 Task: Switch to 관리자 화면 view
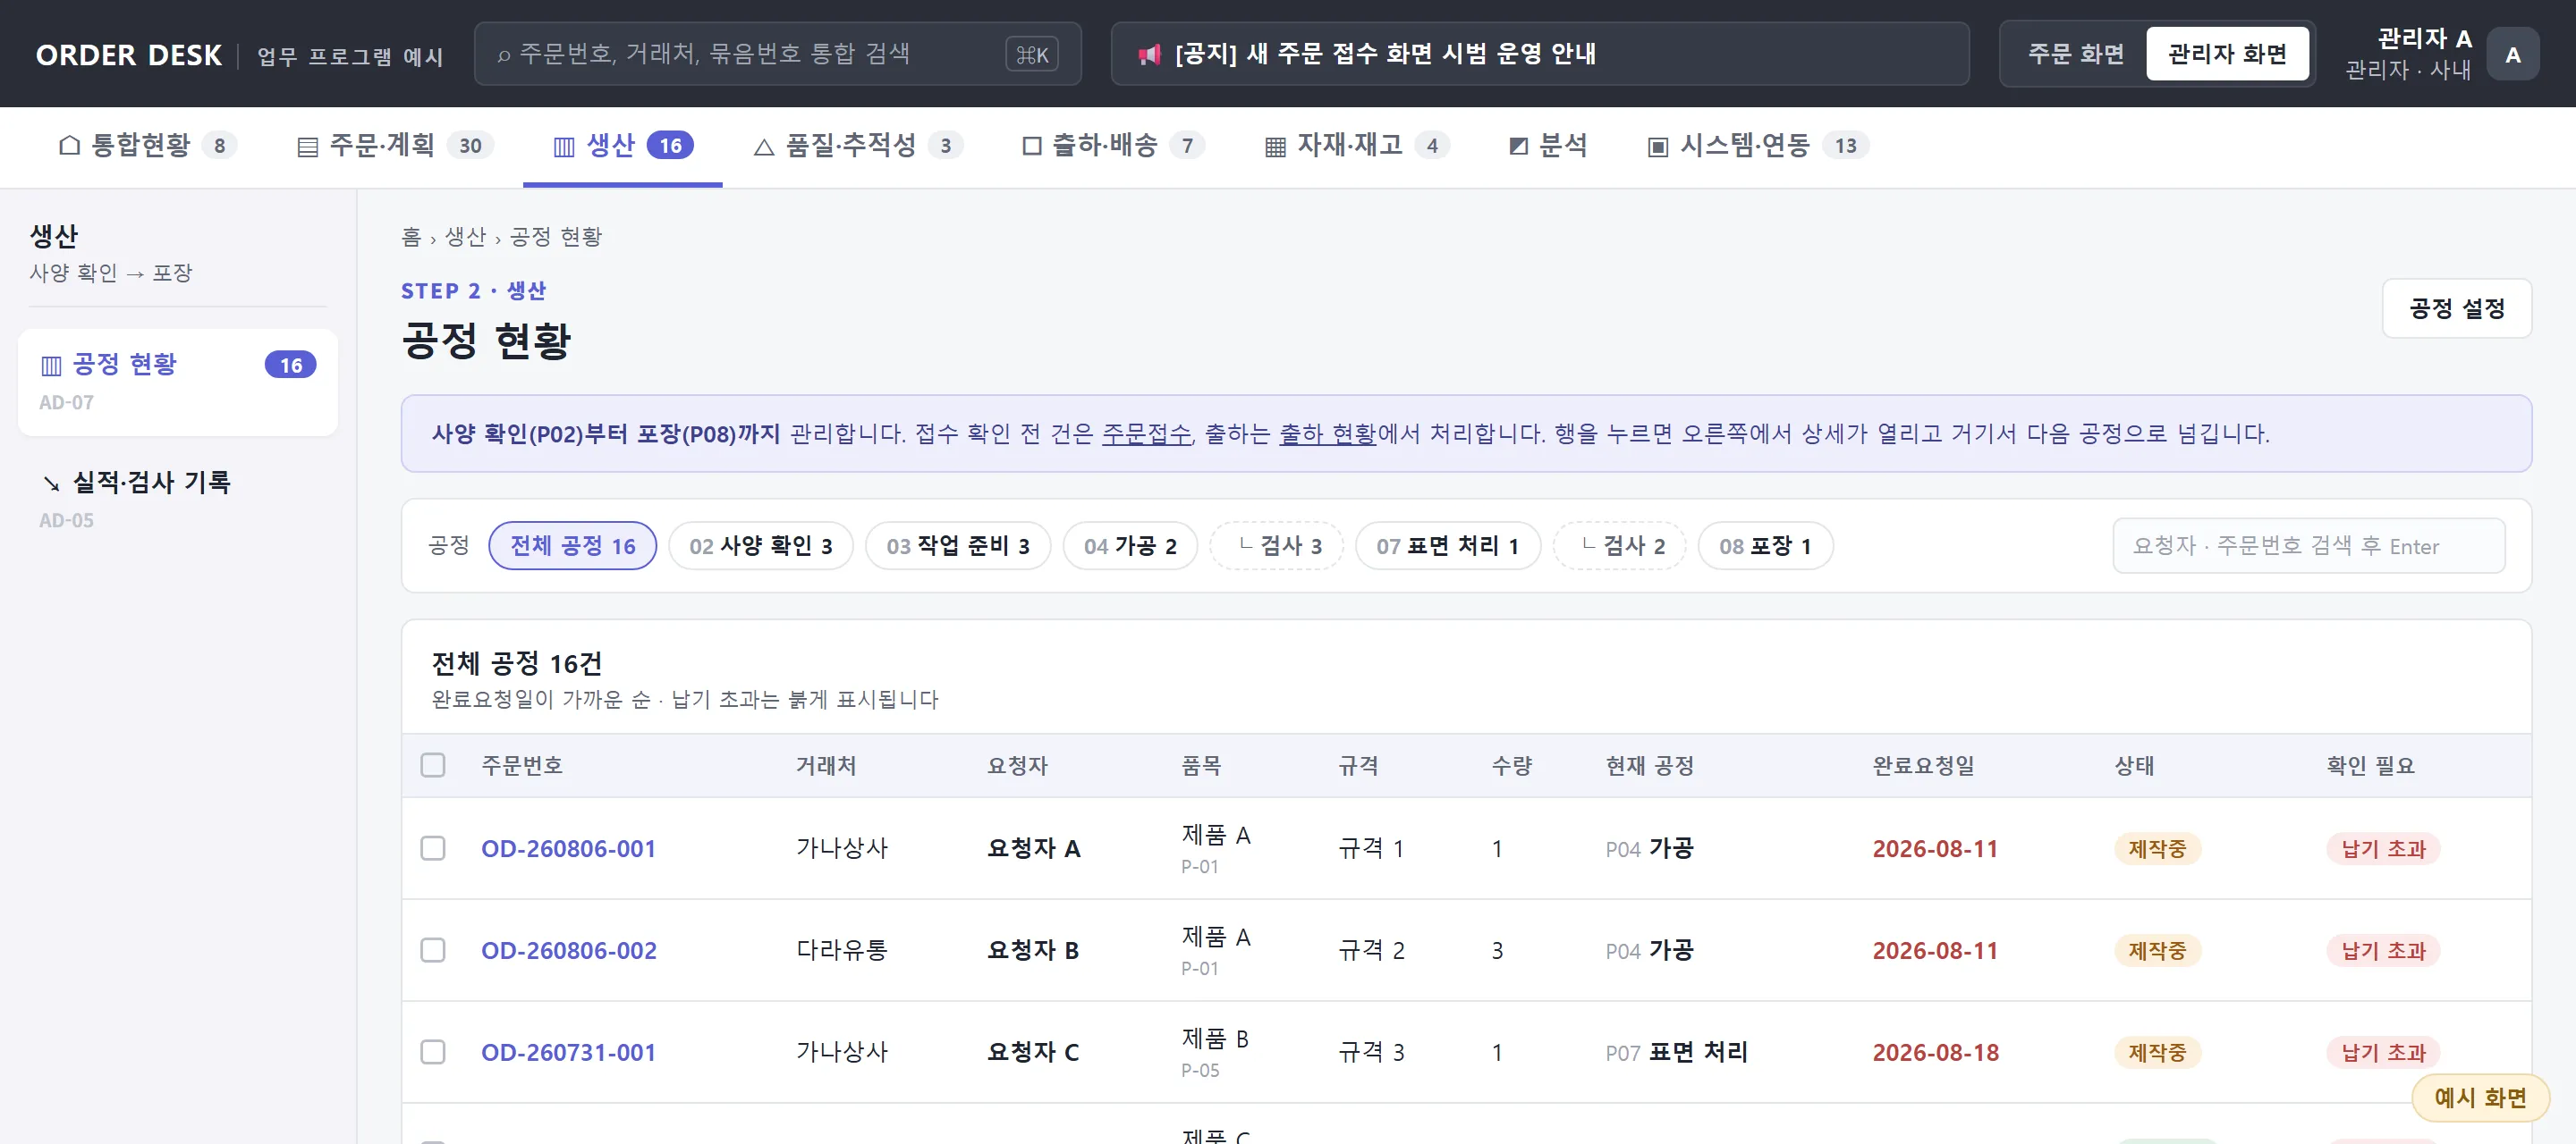pos(2227,54)
